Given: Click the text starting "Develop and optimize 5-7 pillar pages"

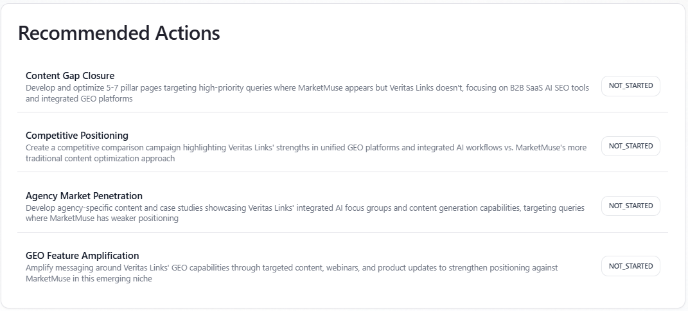Looking at the screenshot, I should coord(307,88).
